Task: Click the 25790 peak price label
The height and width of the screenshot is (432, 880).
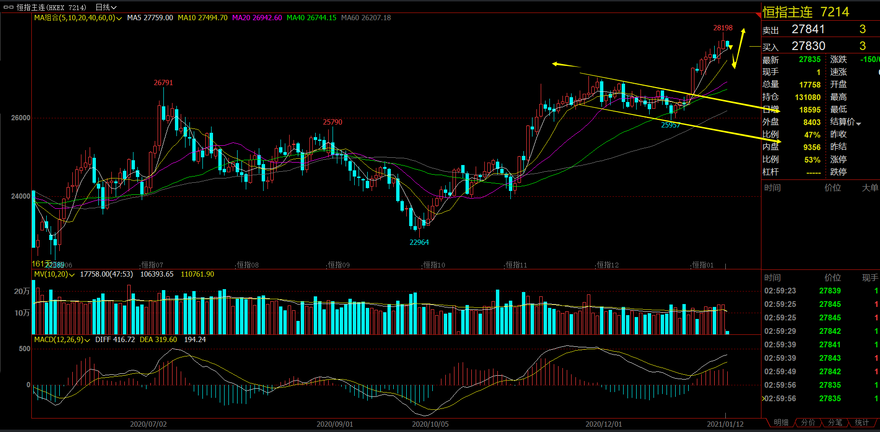Action: (x=333, y=122)
